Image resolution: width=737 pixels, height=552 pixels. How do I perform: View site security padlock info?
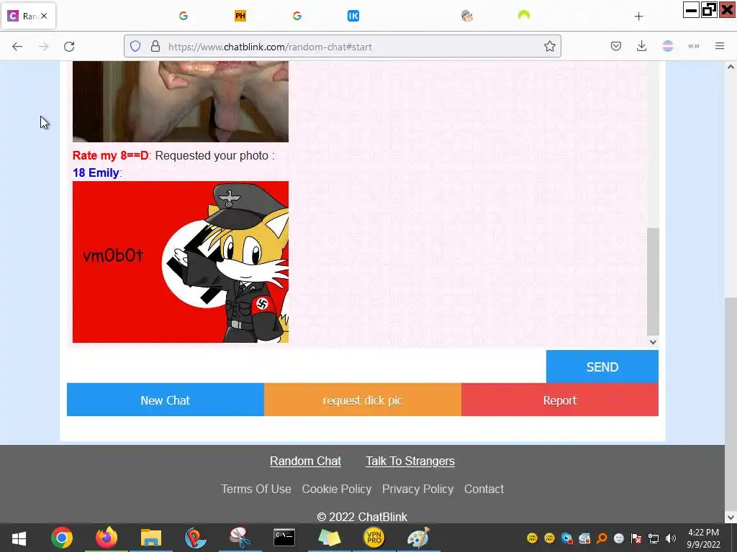(155, 46)
